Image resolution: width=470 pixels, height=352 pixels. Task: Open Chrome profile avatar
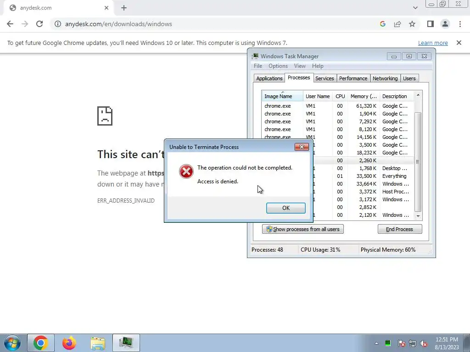click(445, 24)
